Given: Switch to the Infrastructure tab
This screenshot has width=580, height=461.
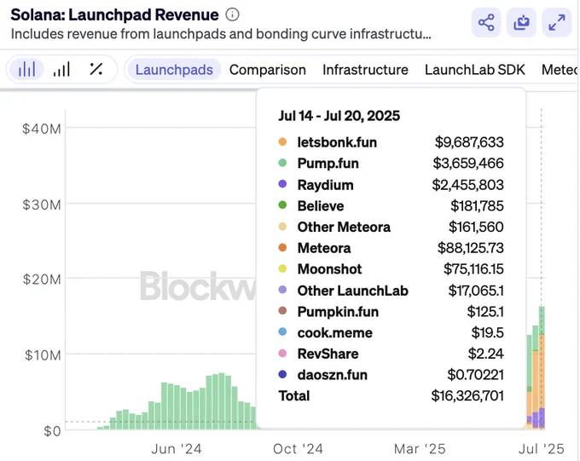Looking at the screenshot, I should [x=365, y=70].
